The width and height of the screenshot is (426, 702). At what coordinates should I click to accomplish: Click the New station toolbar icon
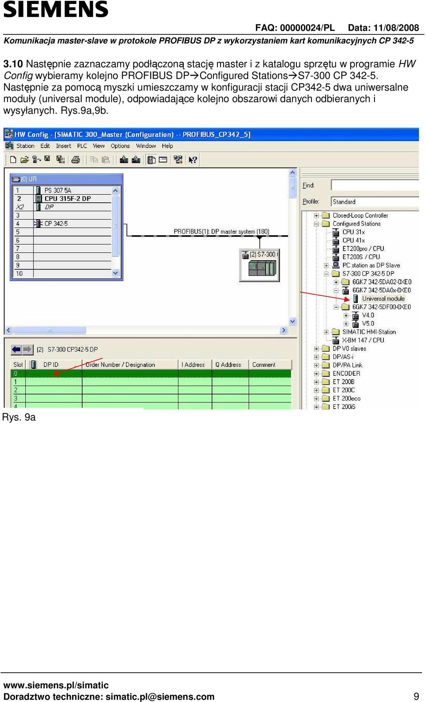point(13,159)
